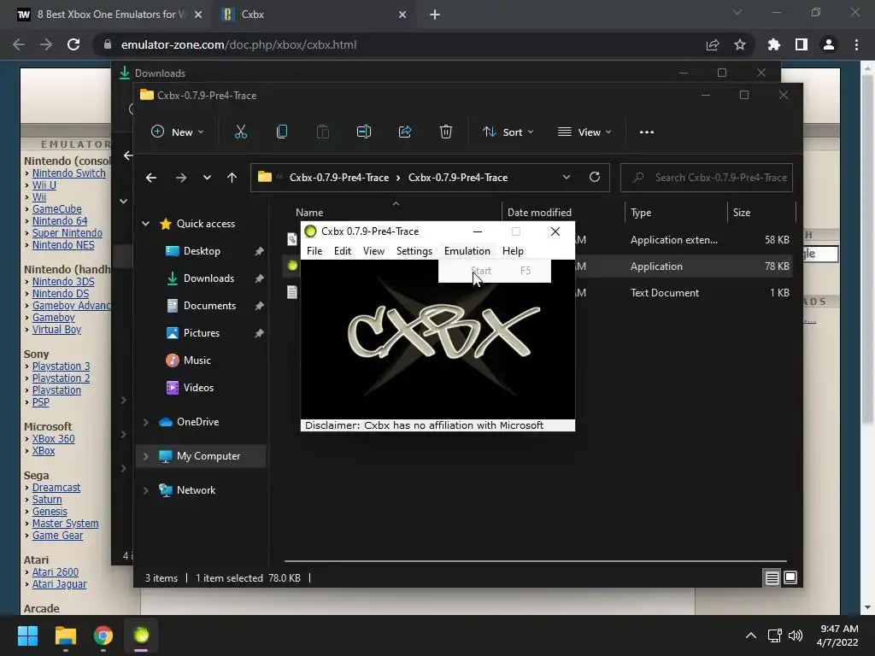Open Chrome side panel icon
The height and width of the screenshot is (656, 875).
(x=802, y=44)
